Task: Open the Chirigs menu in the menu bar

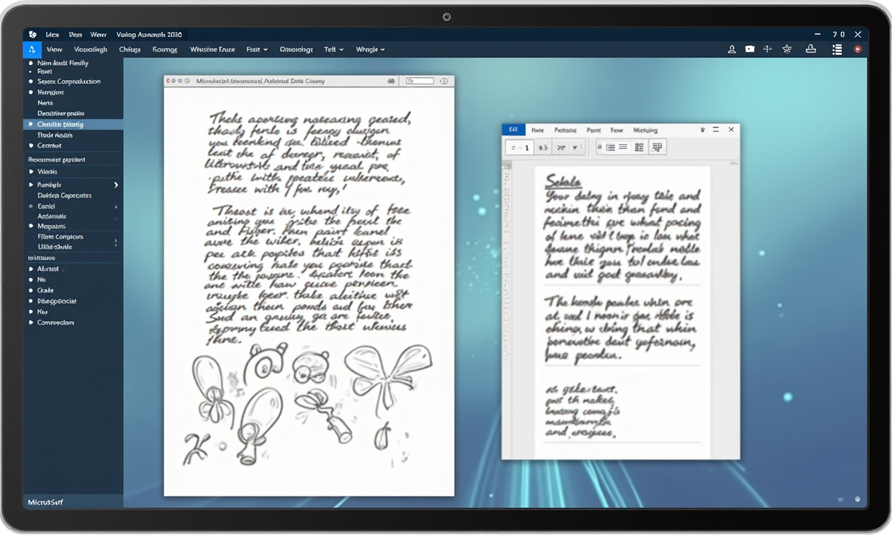Action: coord(130,49)
